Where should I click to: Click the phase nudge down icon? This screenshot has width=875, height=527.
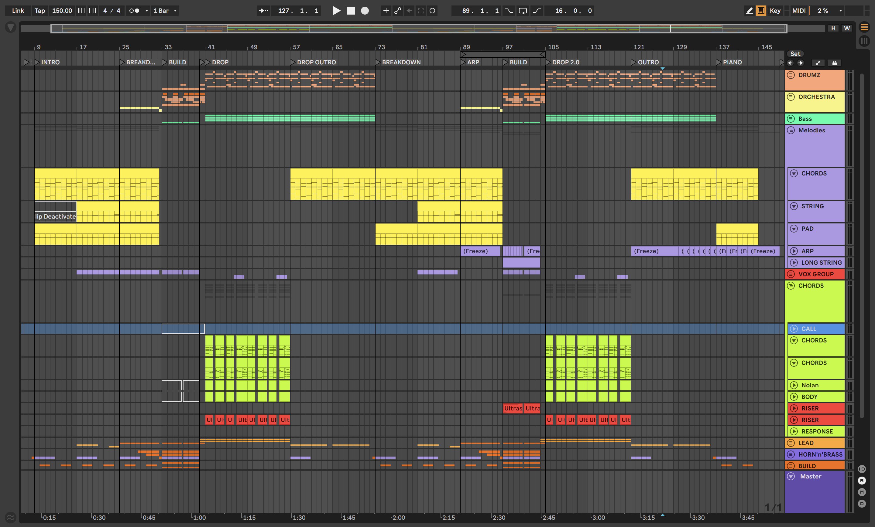[x=81, y=11]
